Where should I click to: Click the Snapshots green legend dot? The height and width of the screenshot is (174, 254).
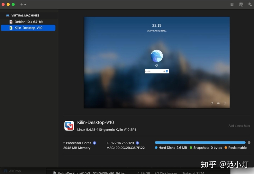pos(191,148)
